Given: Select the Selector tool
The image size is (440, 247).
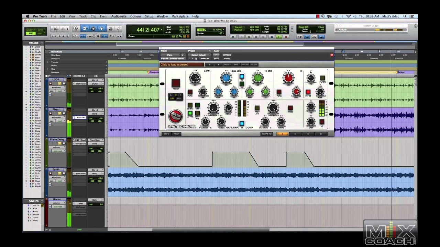Looking at the screenshot, I should pos(93,29).
